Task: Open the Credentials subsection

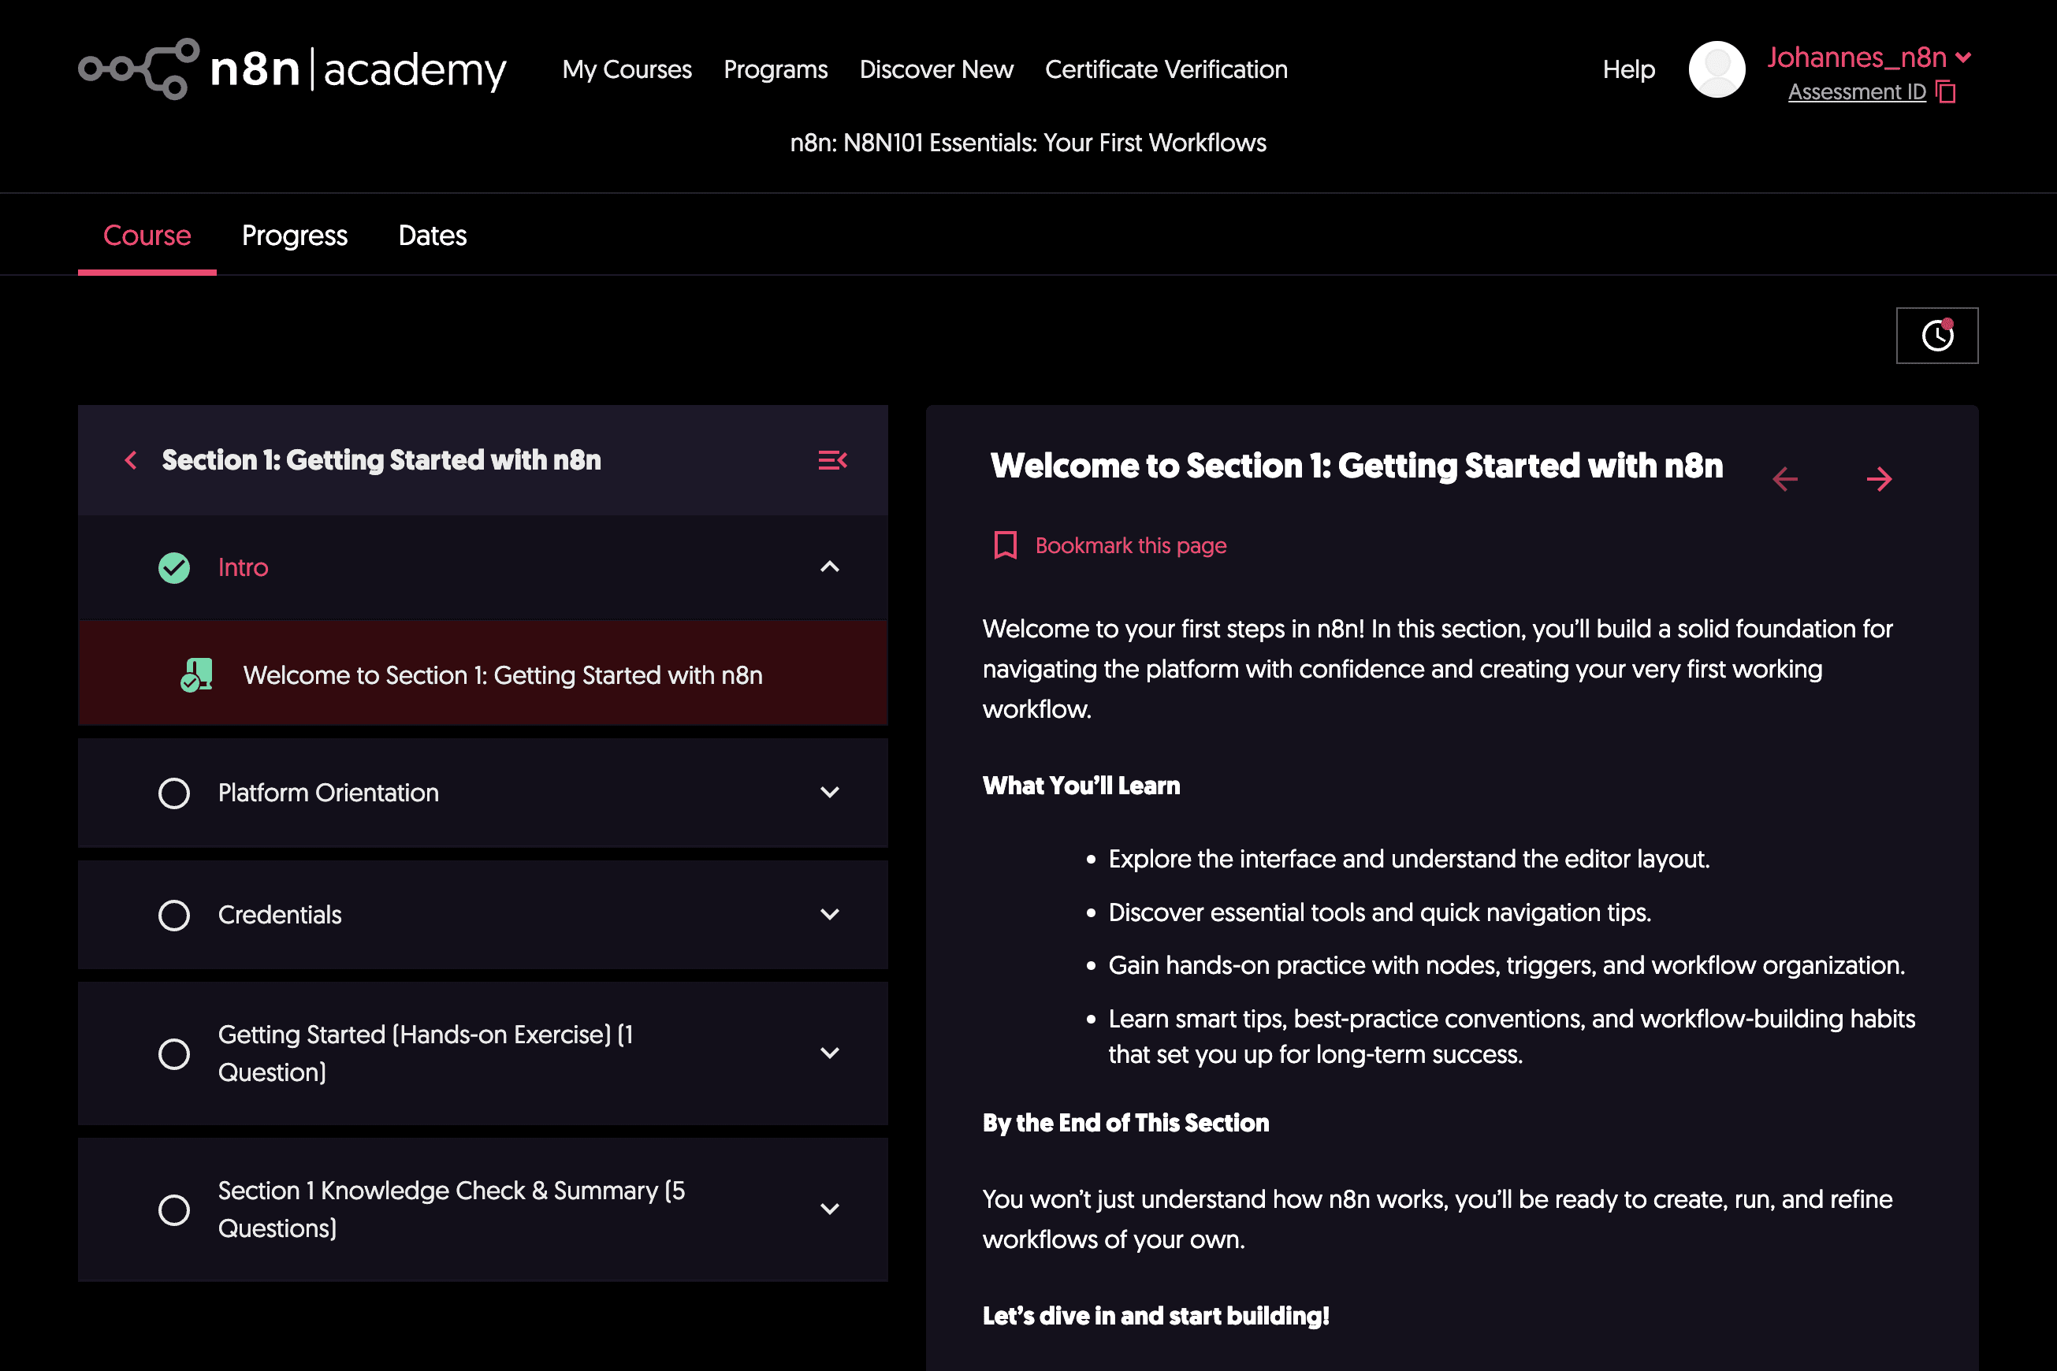Action: click(x=483, y=915)
